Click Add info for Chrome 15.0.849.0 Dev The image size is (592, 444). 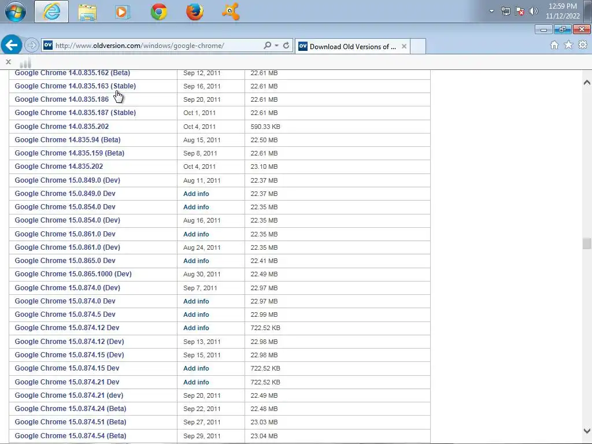[196, 194]
